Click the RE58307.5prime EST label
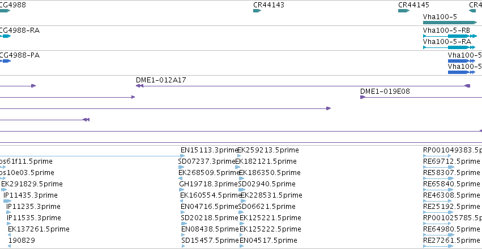 tap(451, 173)
